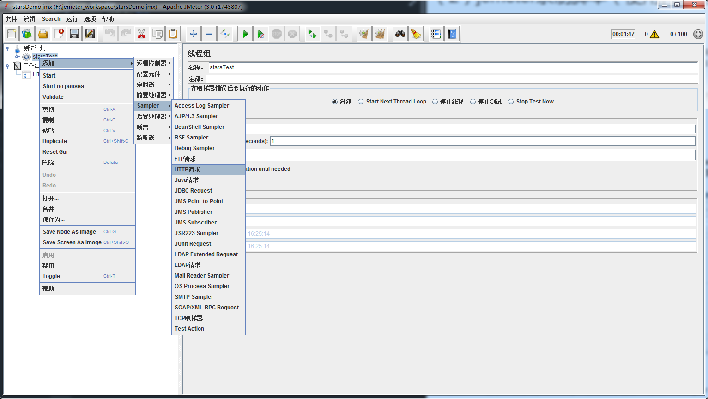708x399 pixels.
Task: Click Start in the context menu
Action: point(87,76)
